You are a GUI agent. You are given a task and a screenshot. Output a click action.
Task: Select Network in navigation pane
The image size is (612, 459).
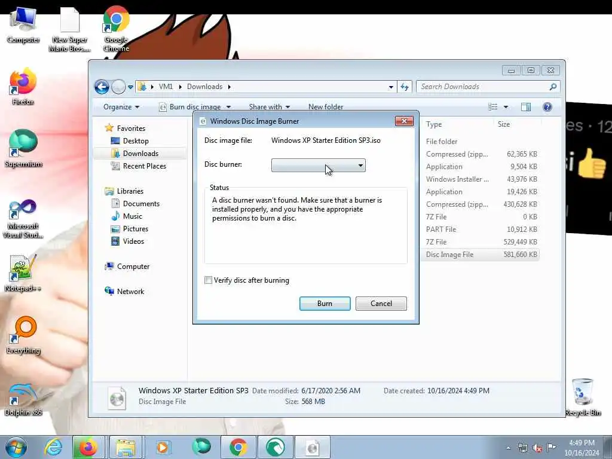pos(130,292)
